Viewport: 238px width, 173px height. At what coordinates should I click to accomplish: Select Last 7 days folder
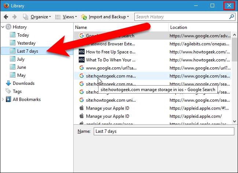click(x=37, y=51)
